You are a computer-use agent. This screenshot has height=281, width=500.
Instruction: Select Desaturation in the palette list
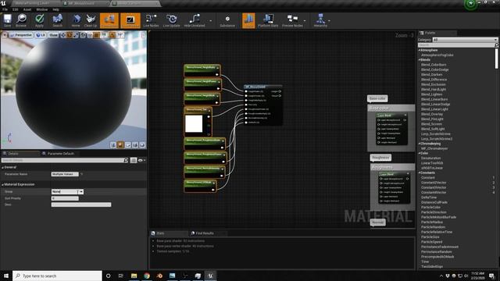coord(430,158)
